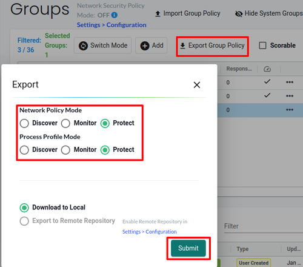This screenshot has height=267, width=303.
Task: Open Settings > Configuration link in Export dialog
Action: [150, 232]
